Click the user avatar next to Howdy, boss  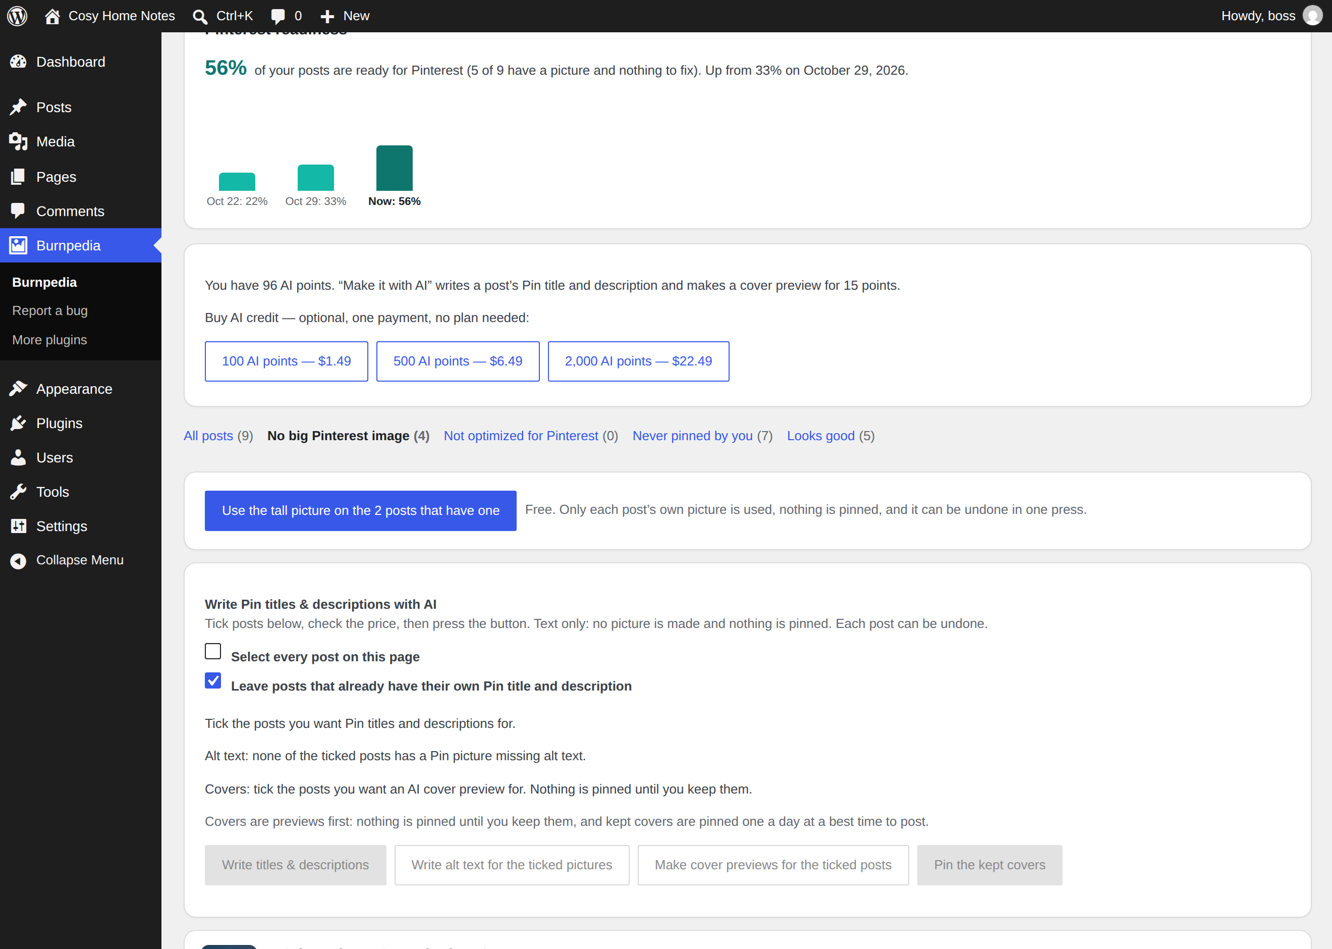tap(1312, 16)
